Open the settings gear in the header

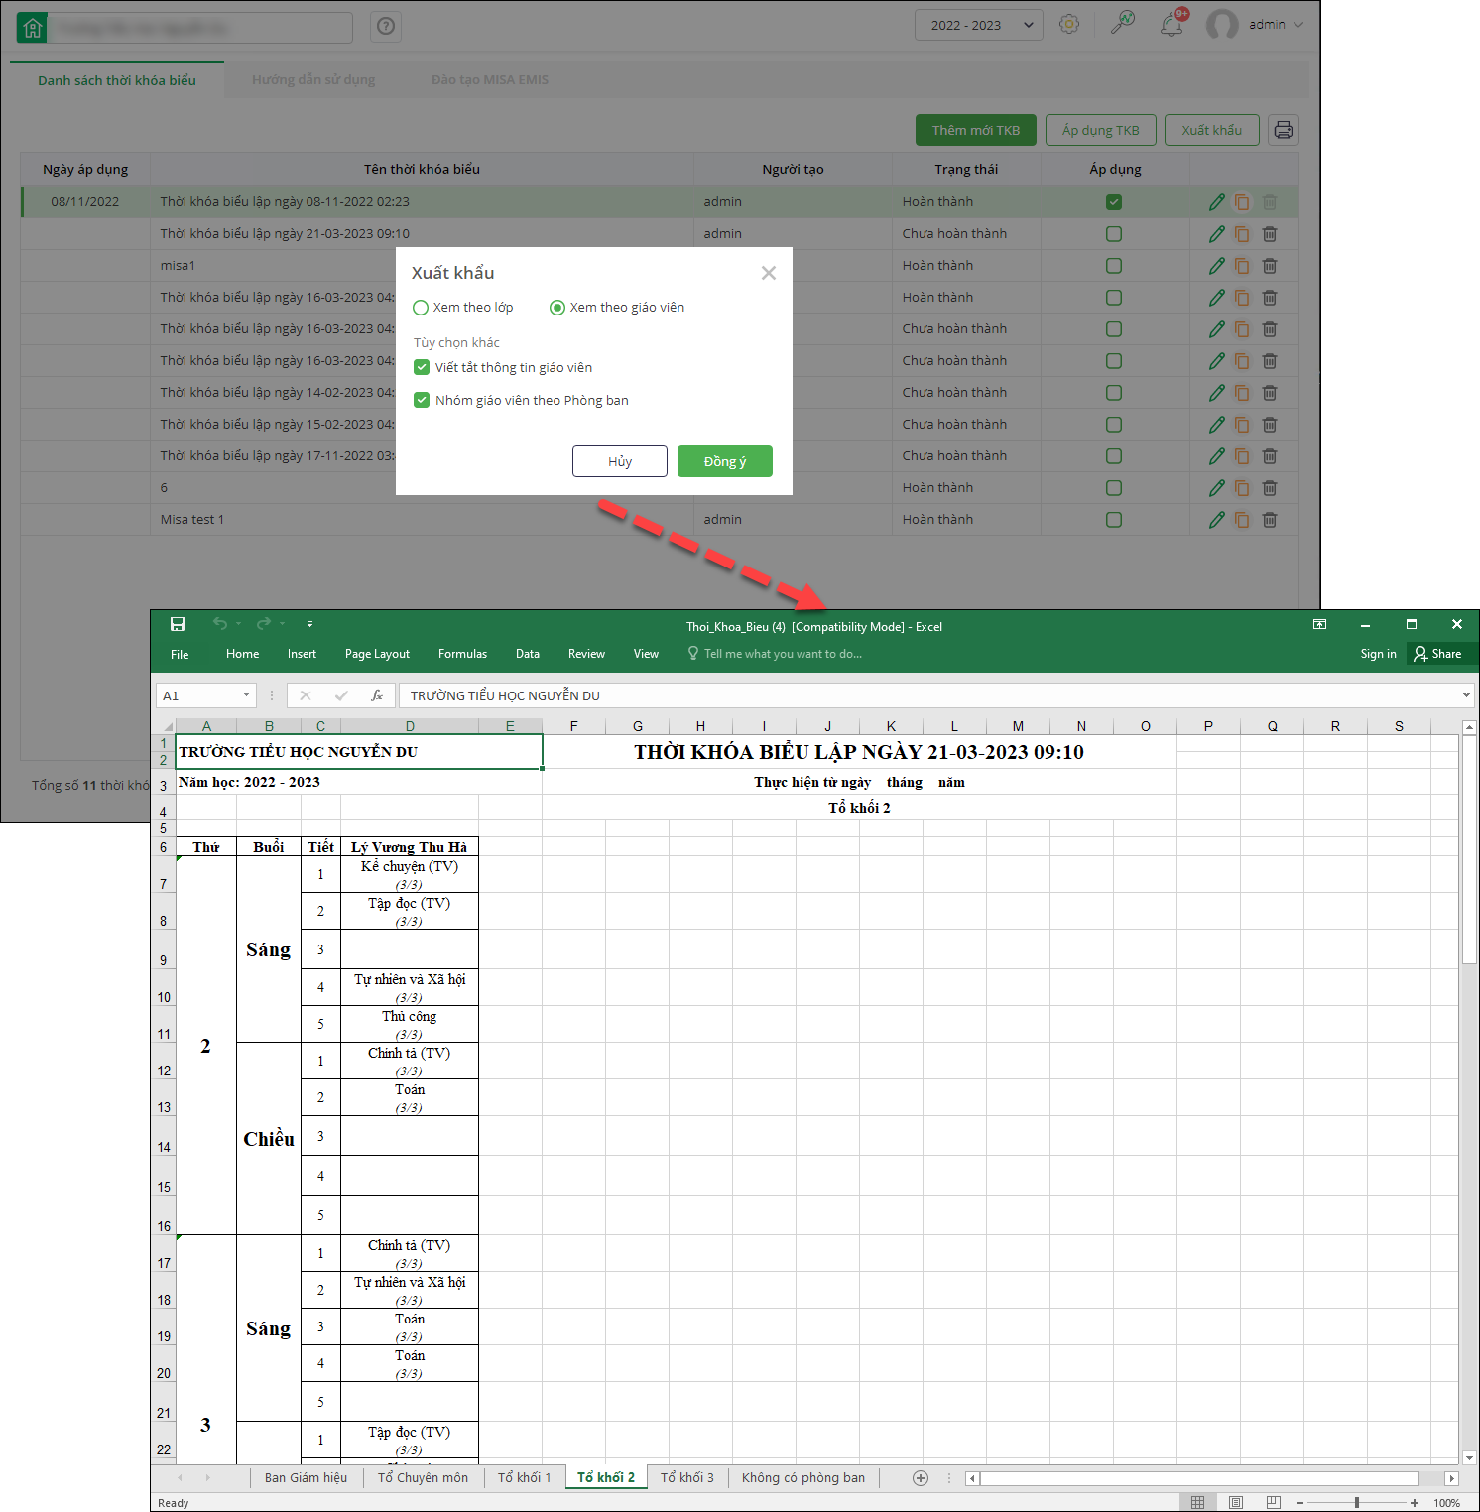tap(1069, 25)
